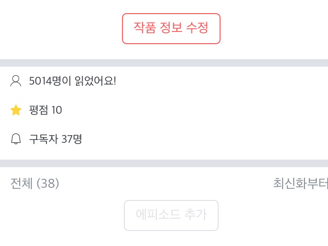Image resolution: width=328 pixels, height=246 pixels.
Task: Click the 구독자 subscriber label
Action: 44,139
